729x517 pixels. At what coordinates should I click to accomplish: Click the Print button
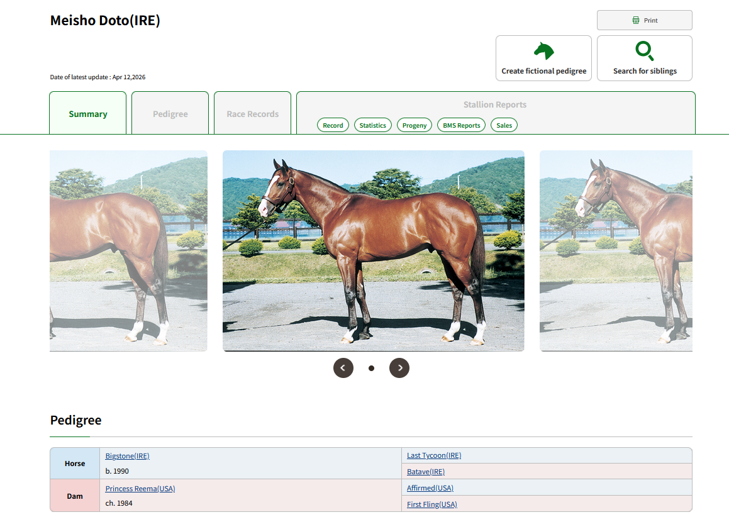point(644,20)
